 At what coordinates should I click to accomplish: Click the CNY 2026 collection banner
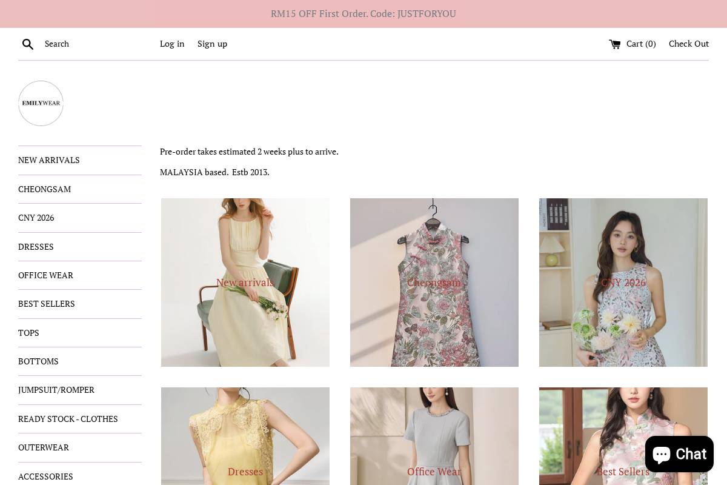click(623, 283)
